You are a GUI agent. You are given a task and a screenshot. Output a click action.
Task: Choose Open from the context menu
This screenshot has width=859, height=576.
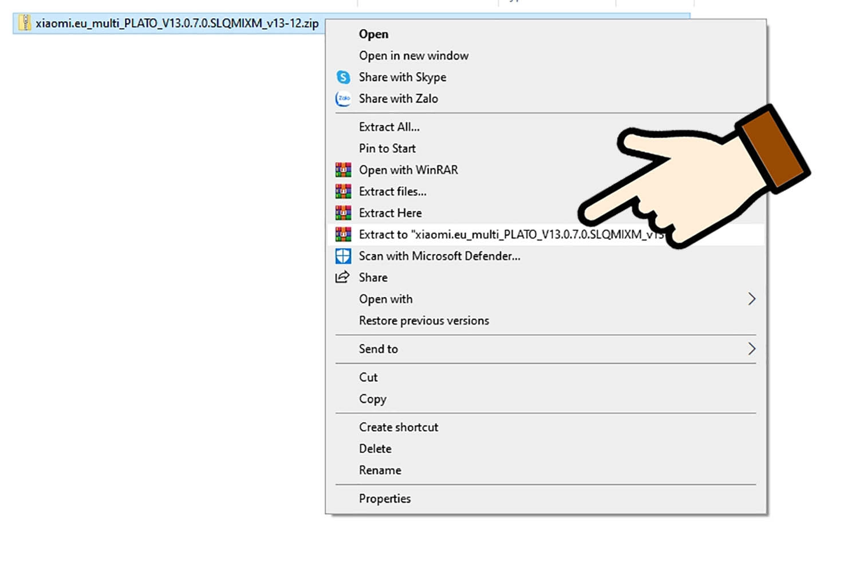(x=546, y=34)
